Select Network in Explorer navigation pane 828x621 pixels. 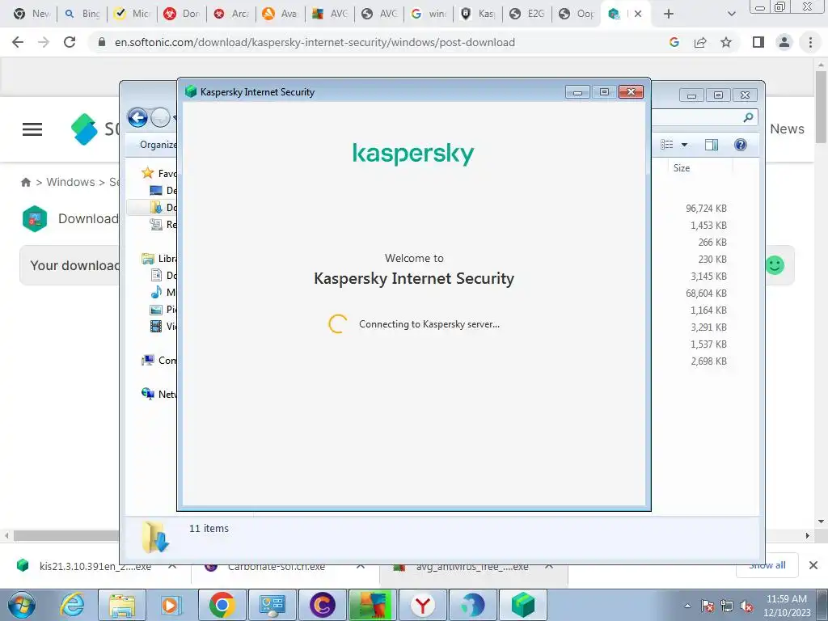(159, 394)
